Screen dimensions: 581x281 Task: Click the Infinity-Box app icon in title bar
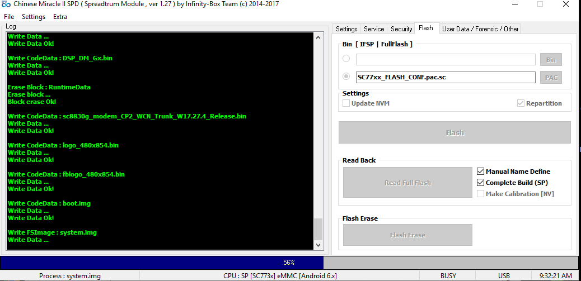[x=6, y=4]
